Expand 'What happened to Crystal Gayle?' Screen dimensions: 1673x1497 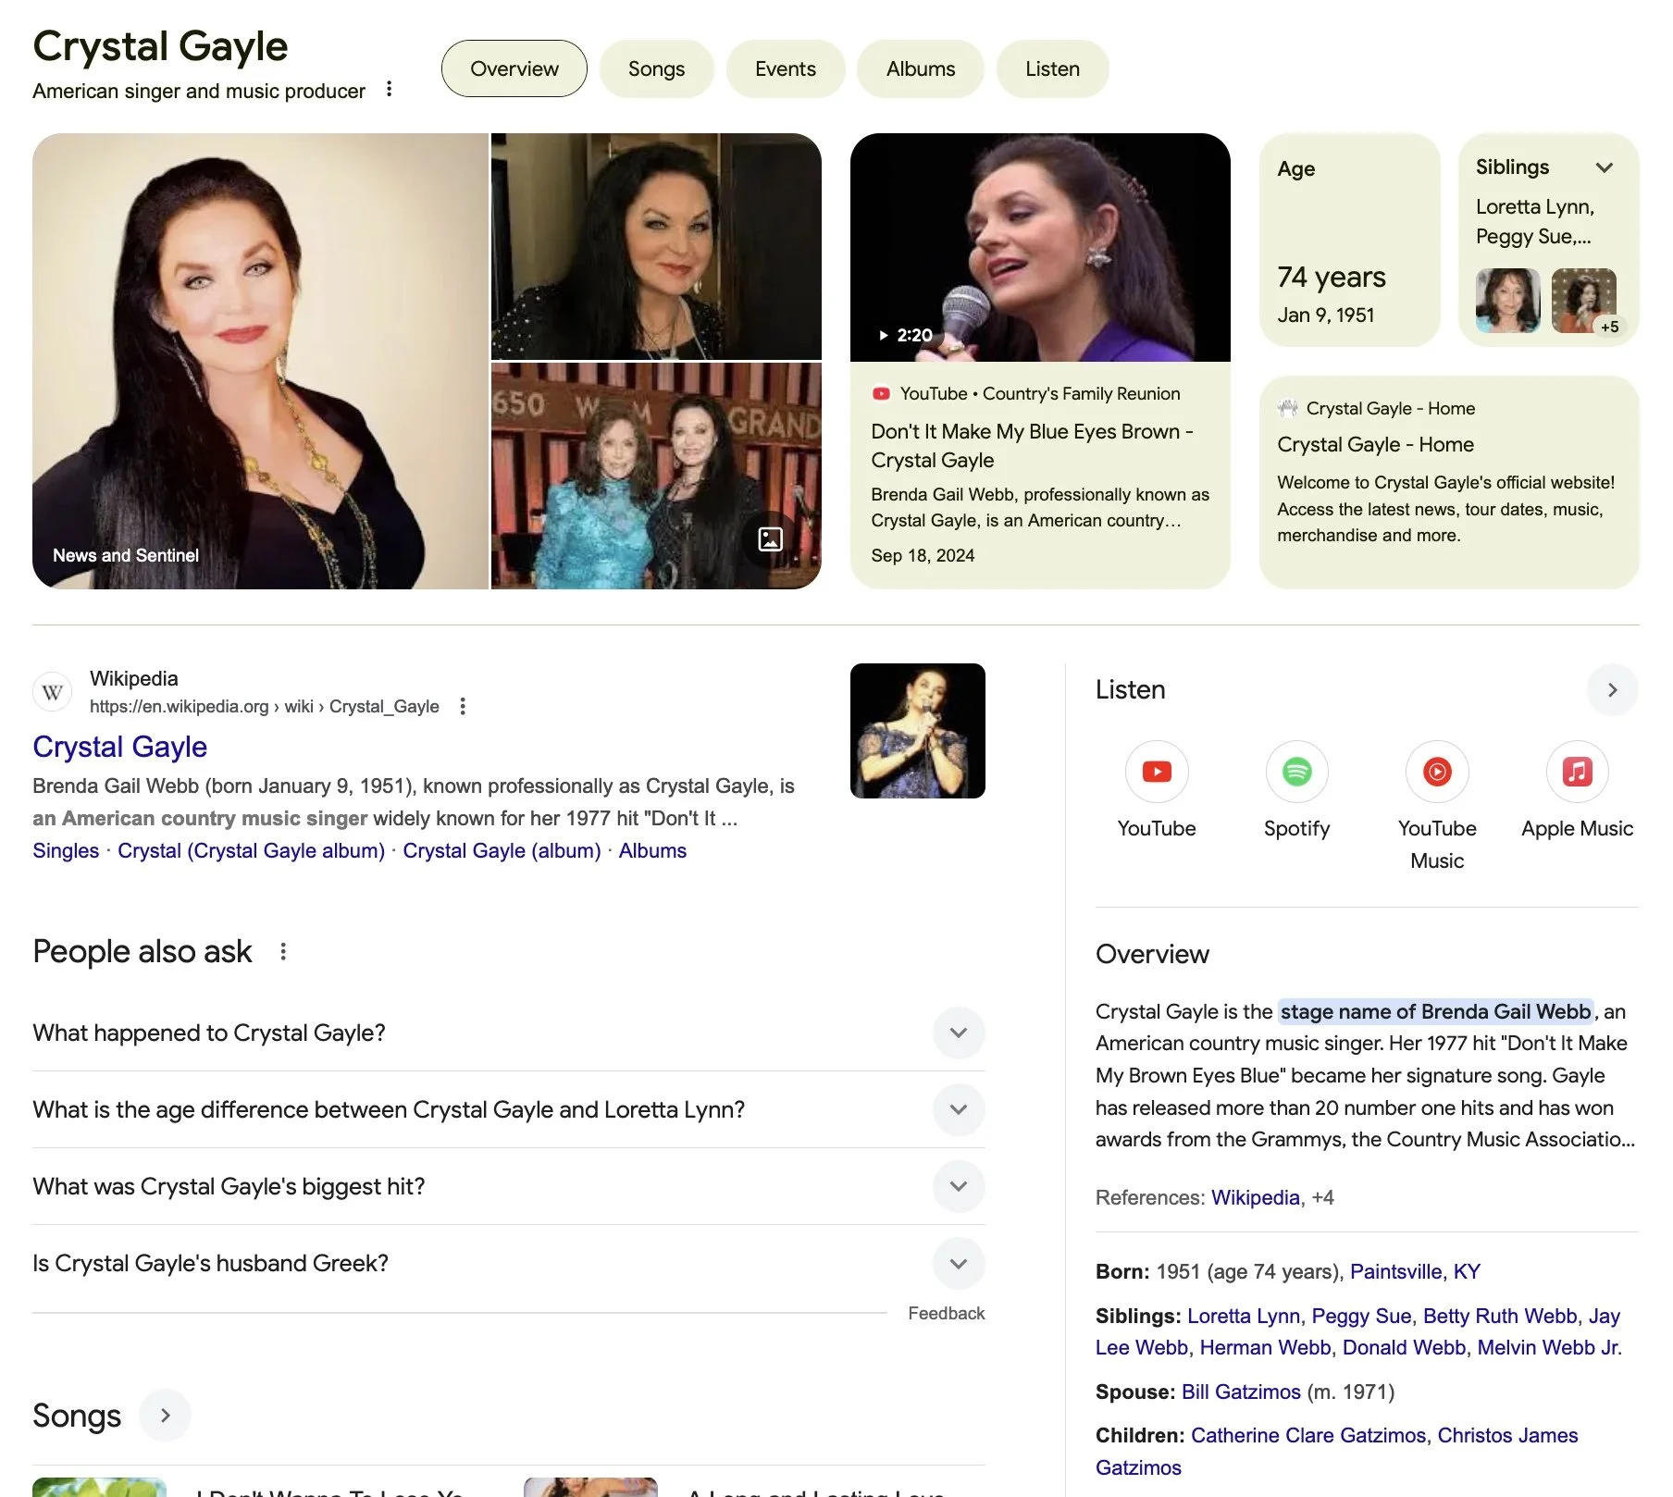point(959,1033)
